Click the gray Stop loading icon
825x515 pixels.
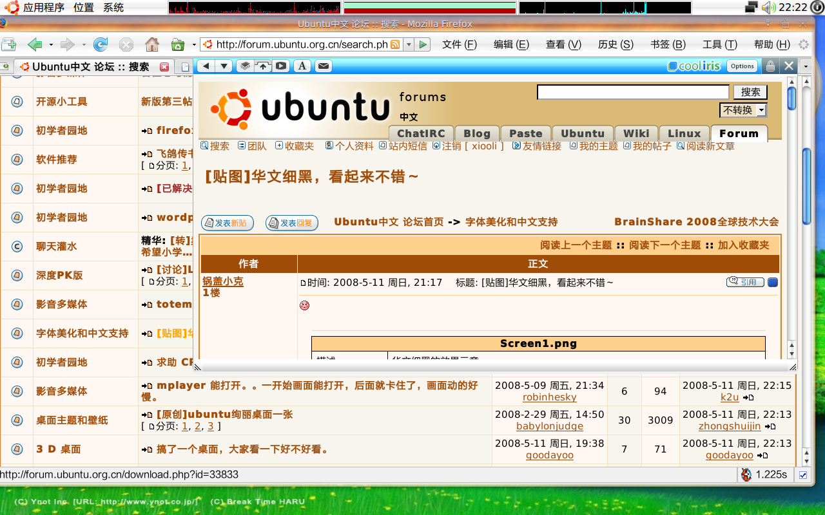126,44
